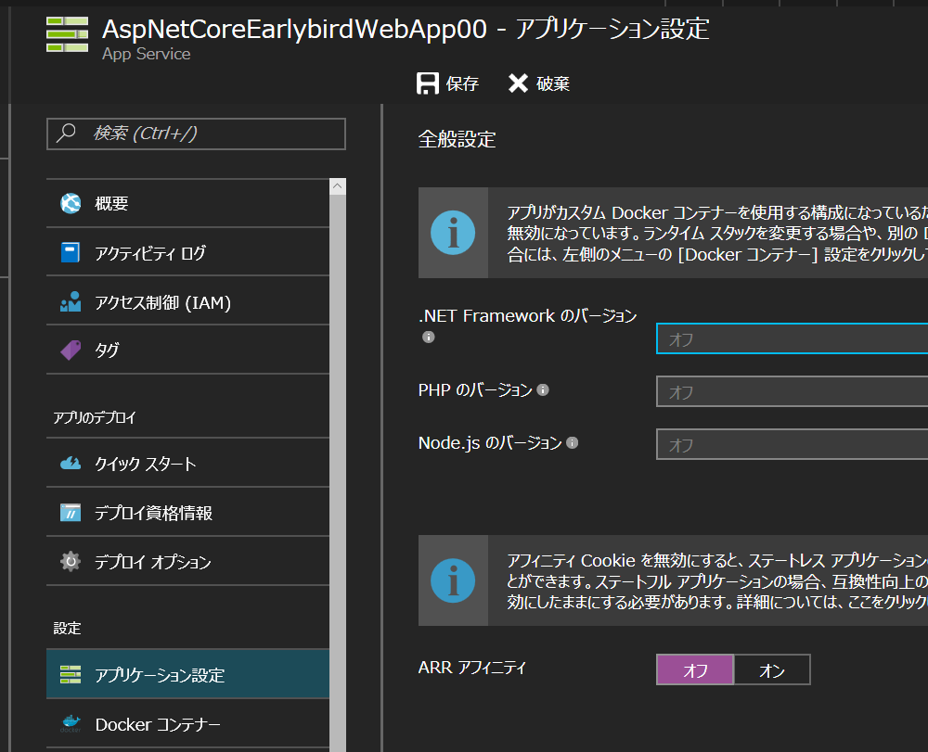Click .NET Framework version info icon
Image resolution: width=928 pixels, height=752 pixels.
pyautogui.click(x=429, y=337)
